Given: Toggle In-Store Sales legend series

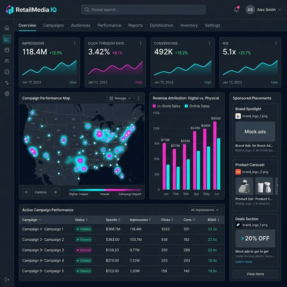Looking at the screenshot, I should (166, 106).
